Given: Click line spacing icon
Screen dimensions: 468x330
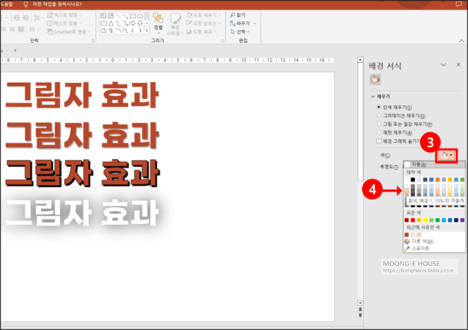Looking at the screenshot, I should click(x=37, y=18).
